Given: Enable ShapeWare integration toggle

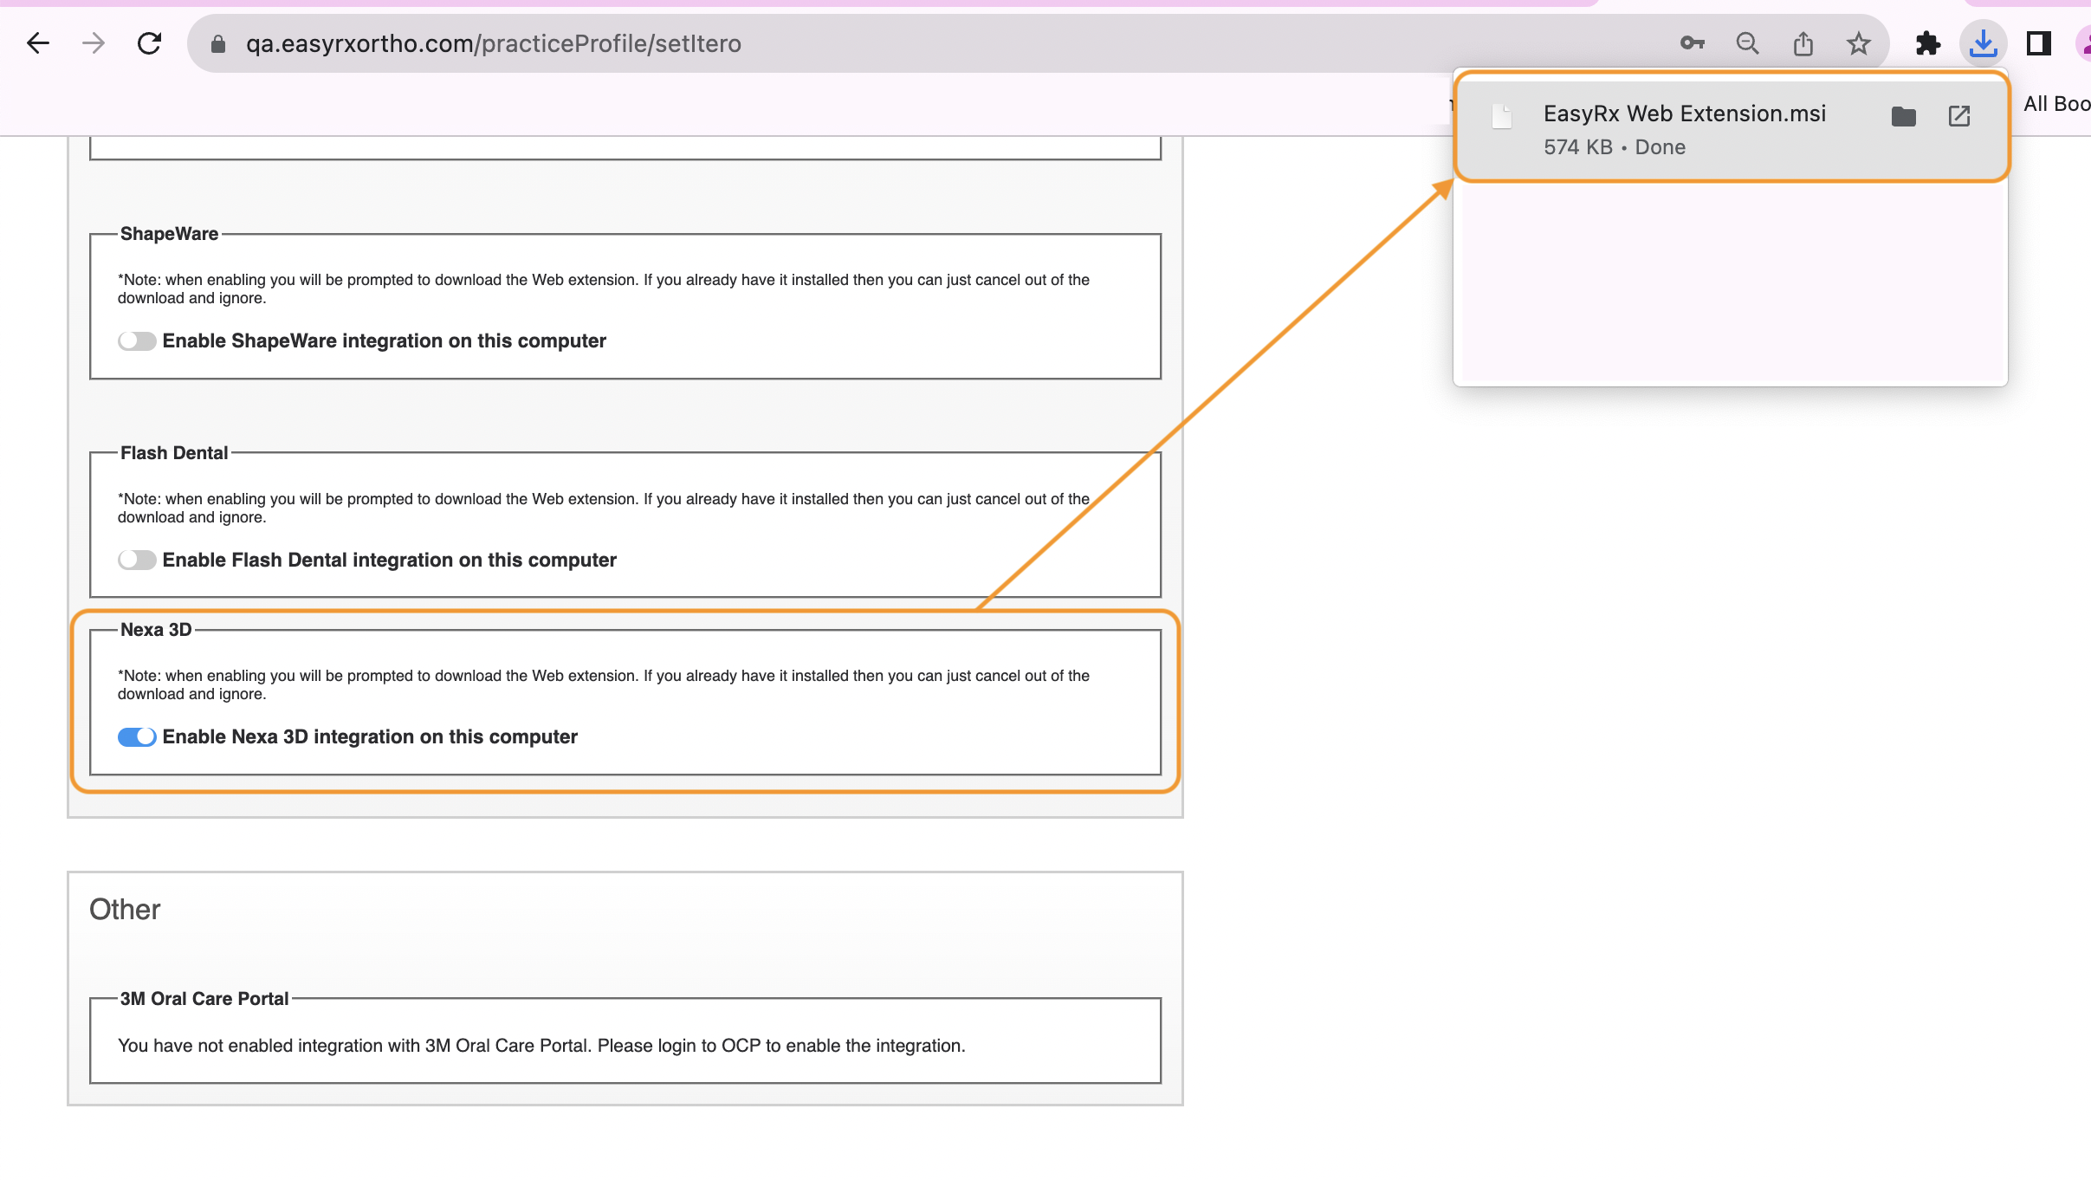Looking at the screenshot, I should pyautogui.click(x=137, y=341).
